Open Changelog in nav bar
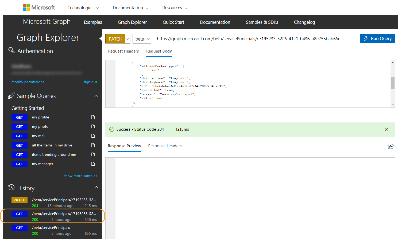The image size is (398, 239). pyautogui.click(x=304, y=22)
